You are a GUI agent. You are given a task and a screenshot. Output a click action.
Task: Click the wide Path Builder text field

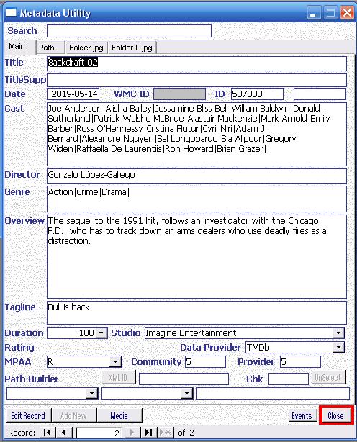click(x=273, y=393)
